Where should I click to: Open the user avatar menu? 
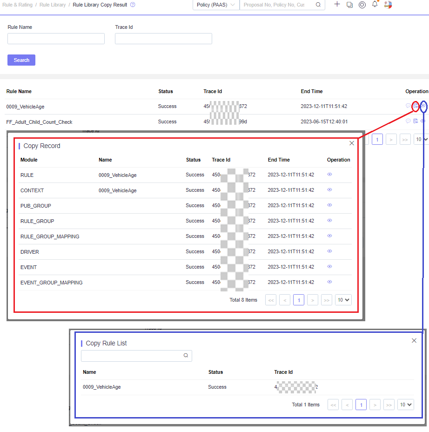coord(388,4)
